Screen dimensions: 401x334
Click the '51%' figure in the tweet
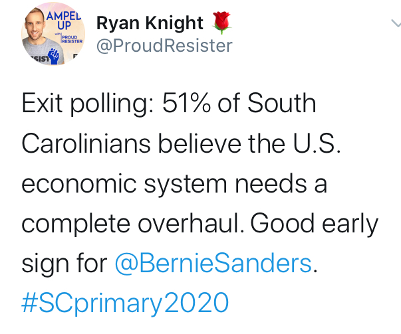pos(186,103)
